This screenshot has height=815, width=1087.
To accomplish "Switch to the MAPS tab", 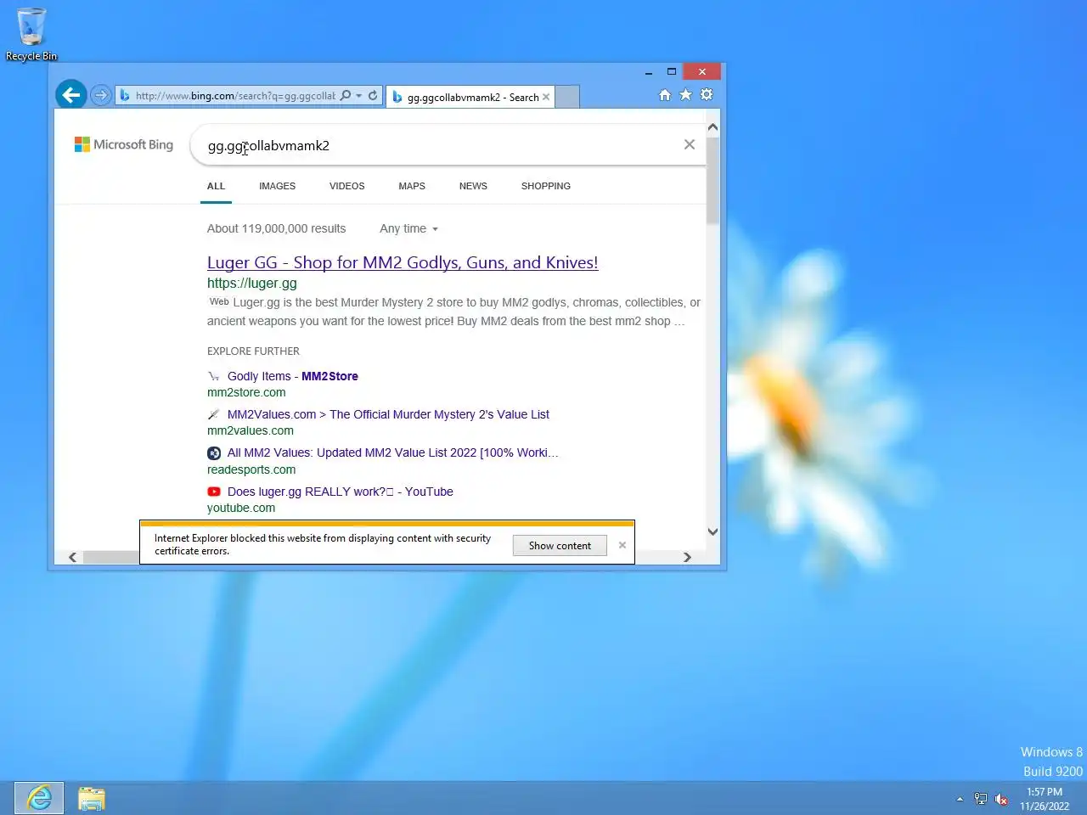I will (x=412, y=186).
